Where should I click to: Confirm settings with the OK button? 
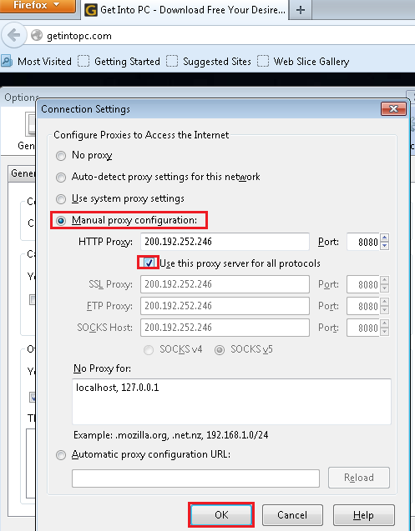(x=221, y=515)
